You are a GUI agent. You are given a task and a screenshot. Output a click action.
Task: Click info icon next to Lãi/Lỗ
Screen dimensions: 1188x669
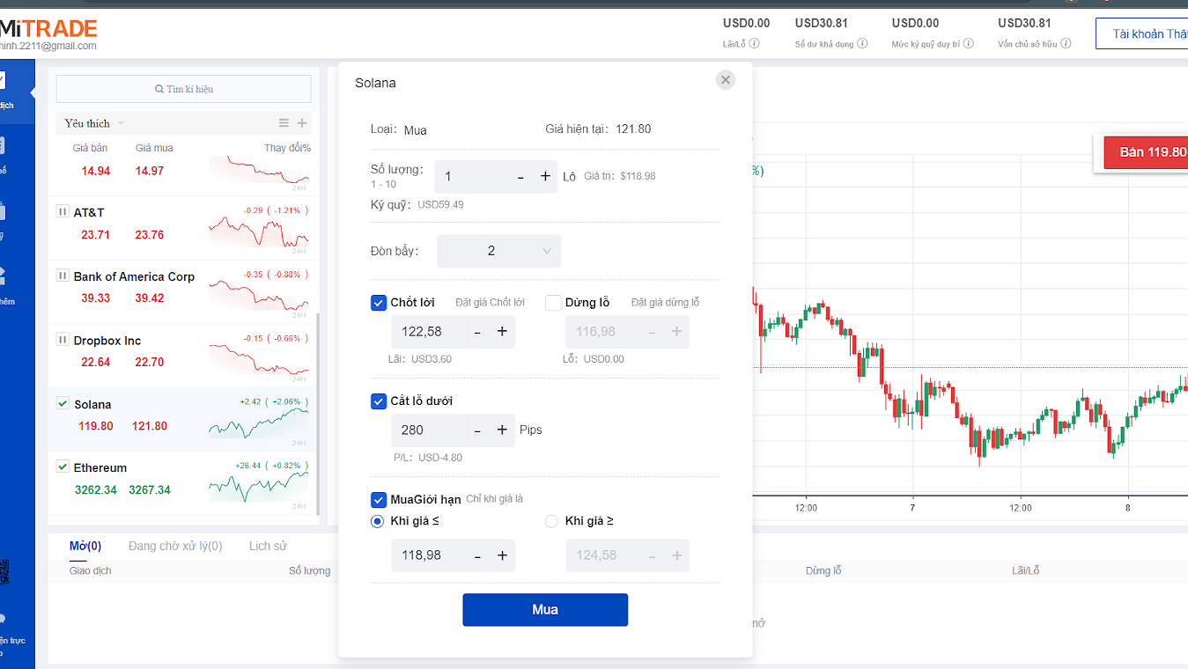tap(755, 43)
